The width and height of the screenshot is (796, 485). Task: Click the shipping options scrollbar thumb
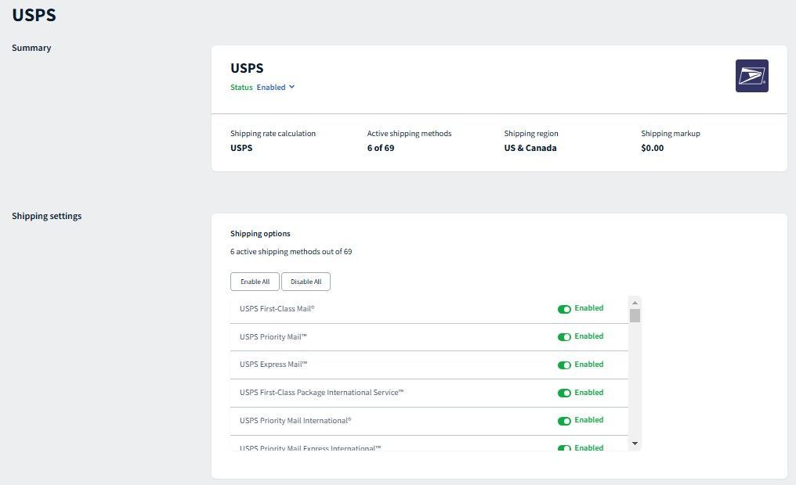[x=635, y=316]
